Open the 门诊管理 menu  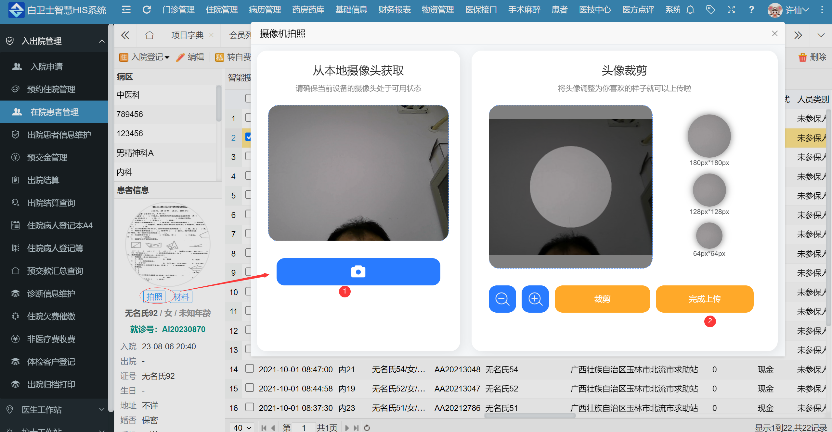[178, 10]
